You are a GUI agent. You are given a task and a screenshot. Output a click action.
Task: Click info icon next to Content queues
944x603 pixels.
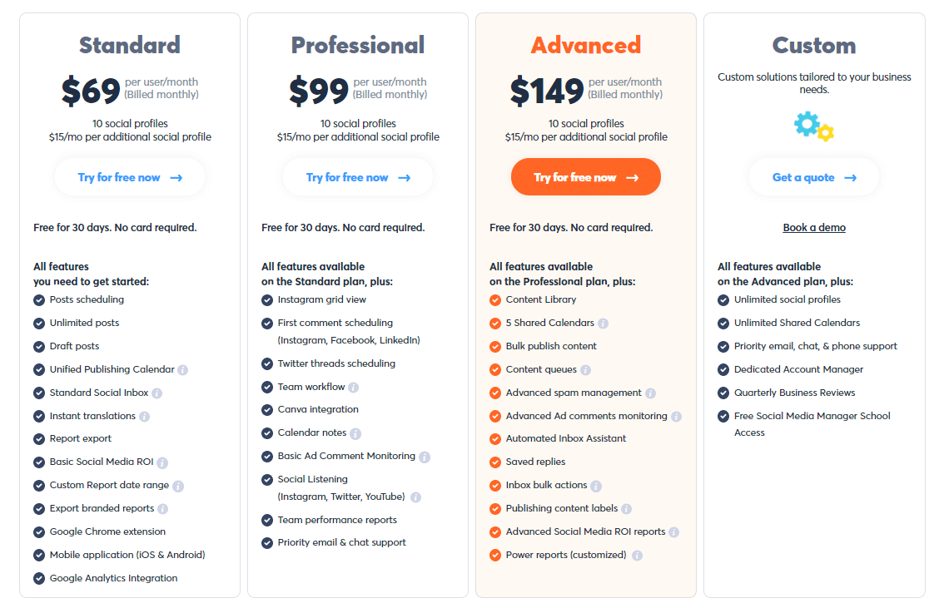pos(585,370)
